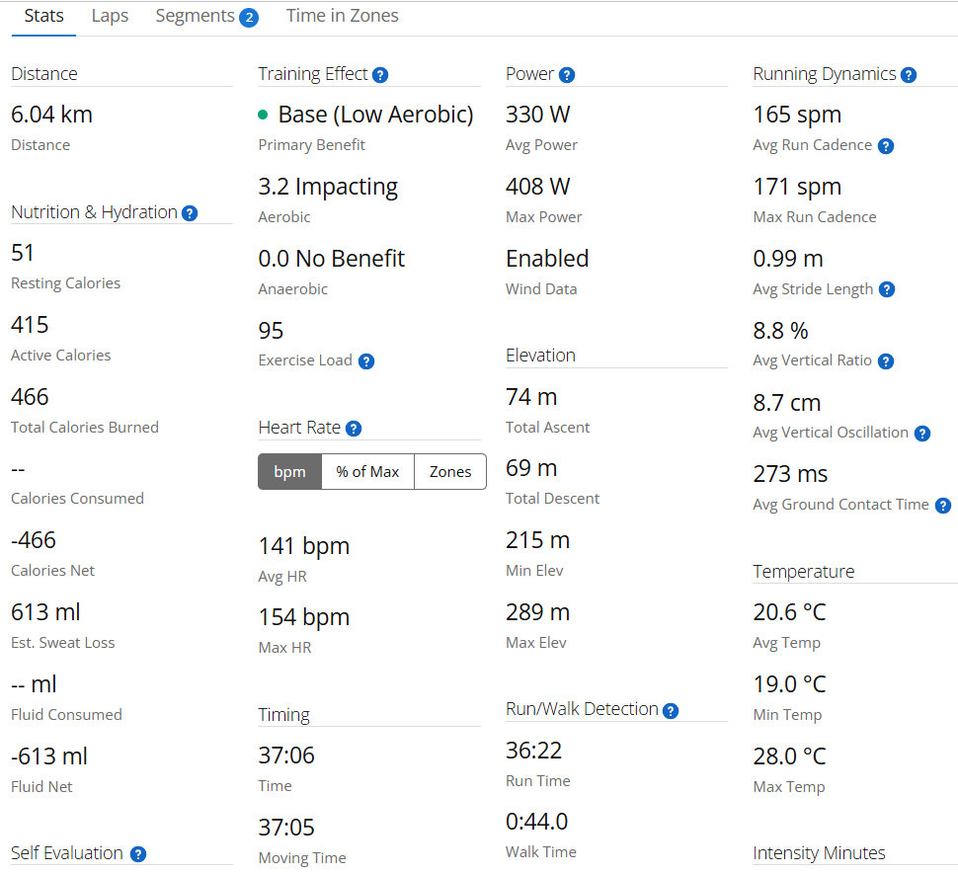
Task: Click the Avg Vertical Oscillation help icon
Action: (922, 434)
